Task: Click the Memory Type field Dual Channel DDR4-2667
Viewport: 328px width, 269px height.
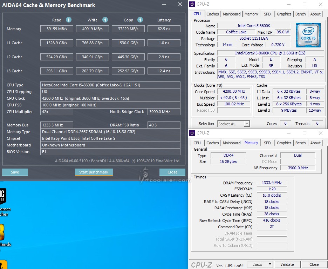Action: (x=110, y=132)
